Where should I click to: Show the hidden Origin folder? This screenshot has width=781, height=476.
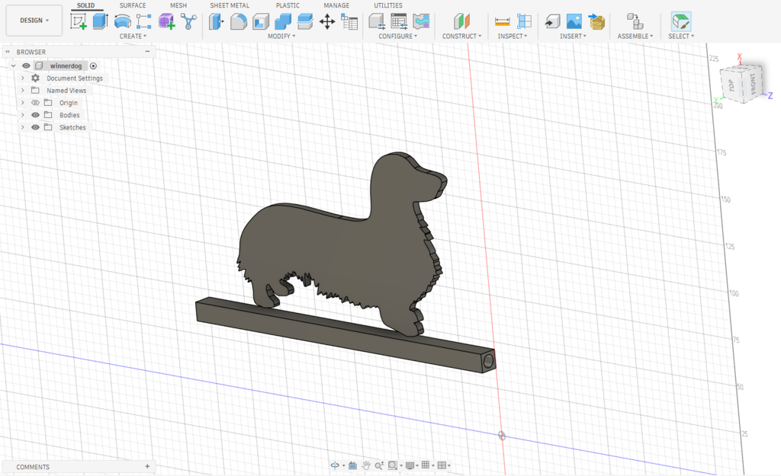35,103
